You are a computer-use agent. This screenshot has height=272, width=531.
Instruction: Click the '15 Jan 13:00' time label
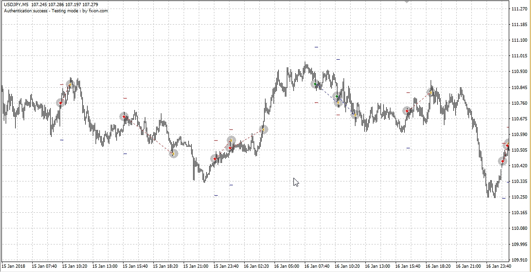click(x=105, y=267)
